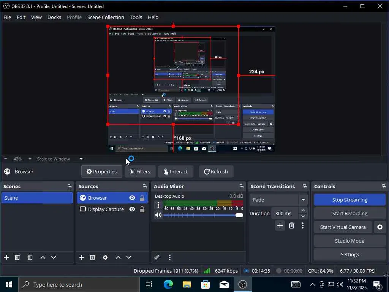
Task: Click Interact button for Browser source
Action: pyautogui.click(x=176, y=171)
